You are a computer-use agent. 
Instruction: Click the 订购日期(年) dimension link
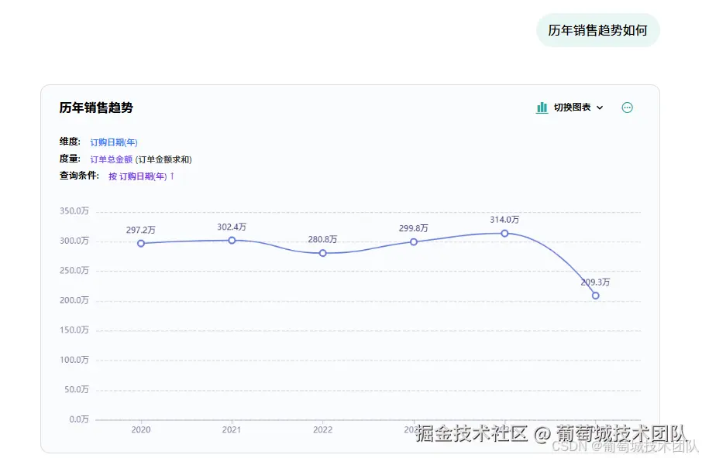114,142
